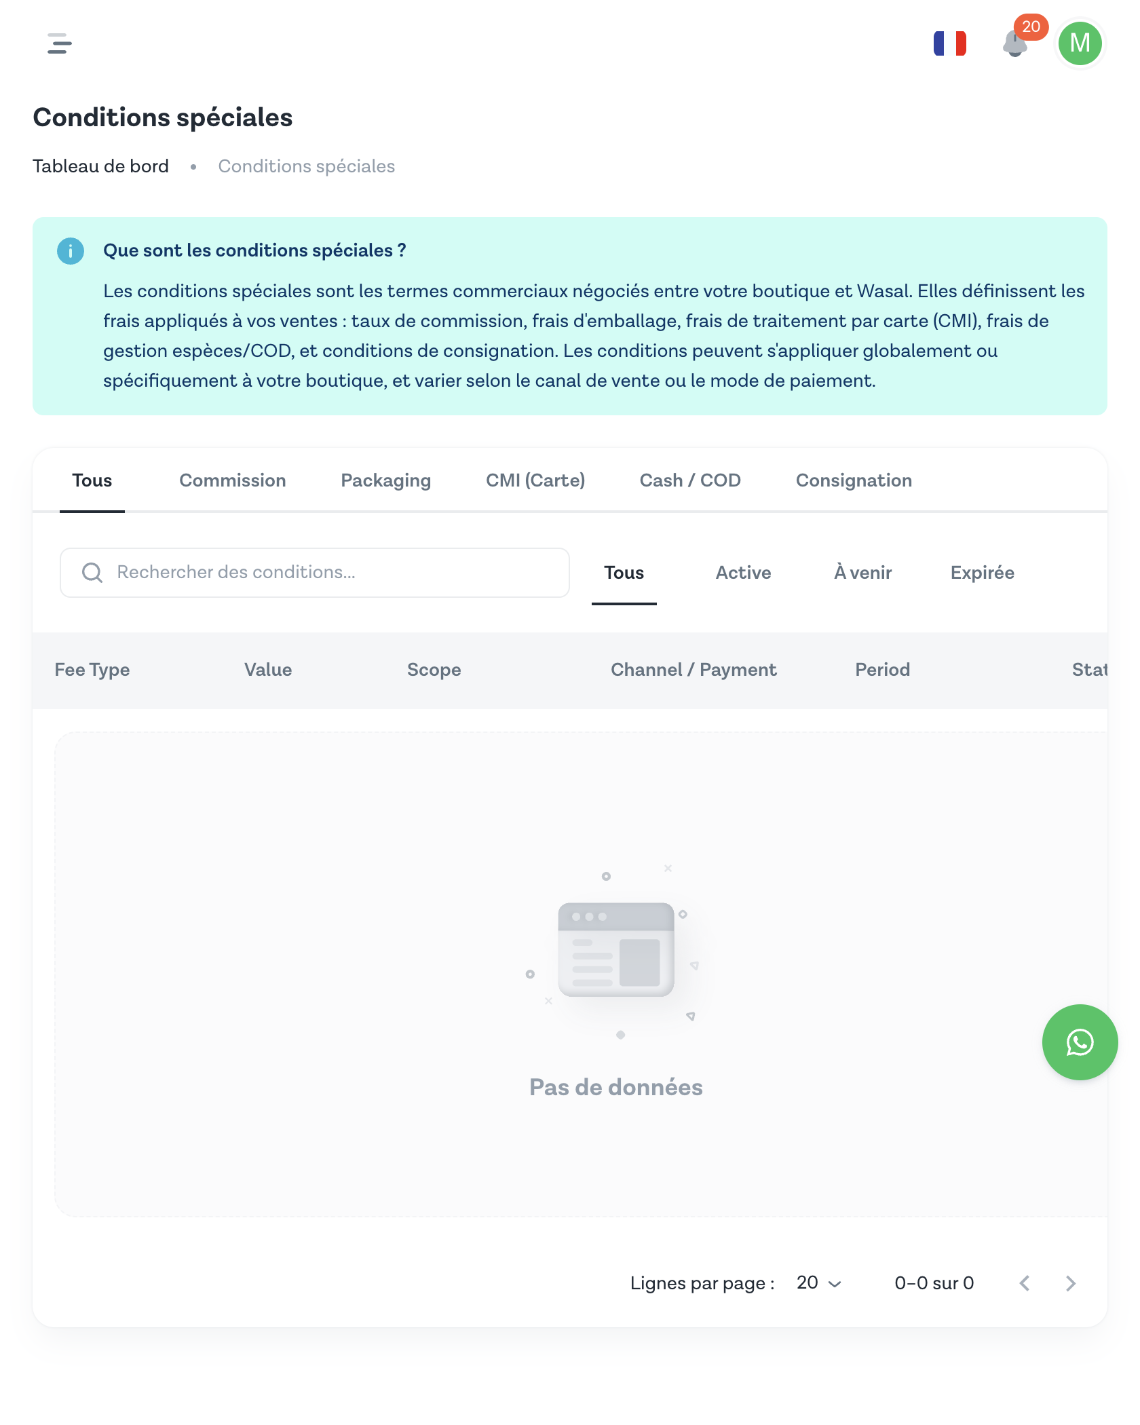Show À venir conditions

pos(862,573)
